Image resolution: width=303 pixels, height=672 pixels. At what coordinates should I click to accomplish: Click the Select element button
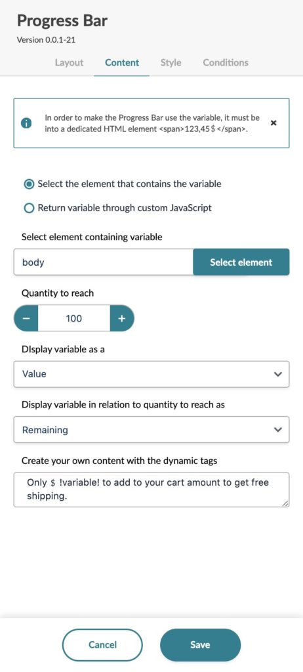tap(241, 262)
